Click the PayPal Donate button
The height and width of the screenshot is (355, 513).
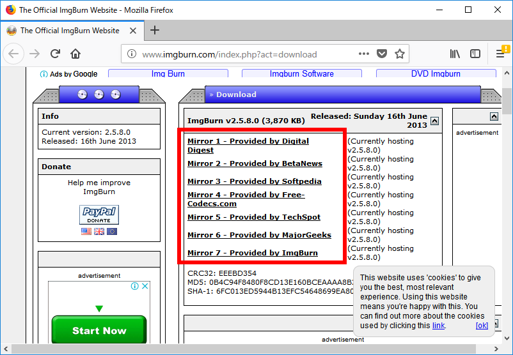(x=99, y=215)
